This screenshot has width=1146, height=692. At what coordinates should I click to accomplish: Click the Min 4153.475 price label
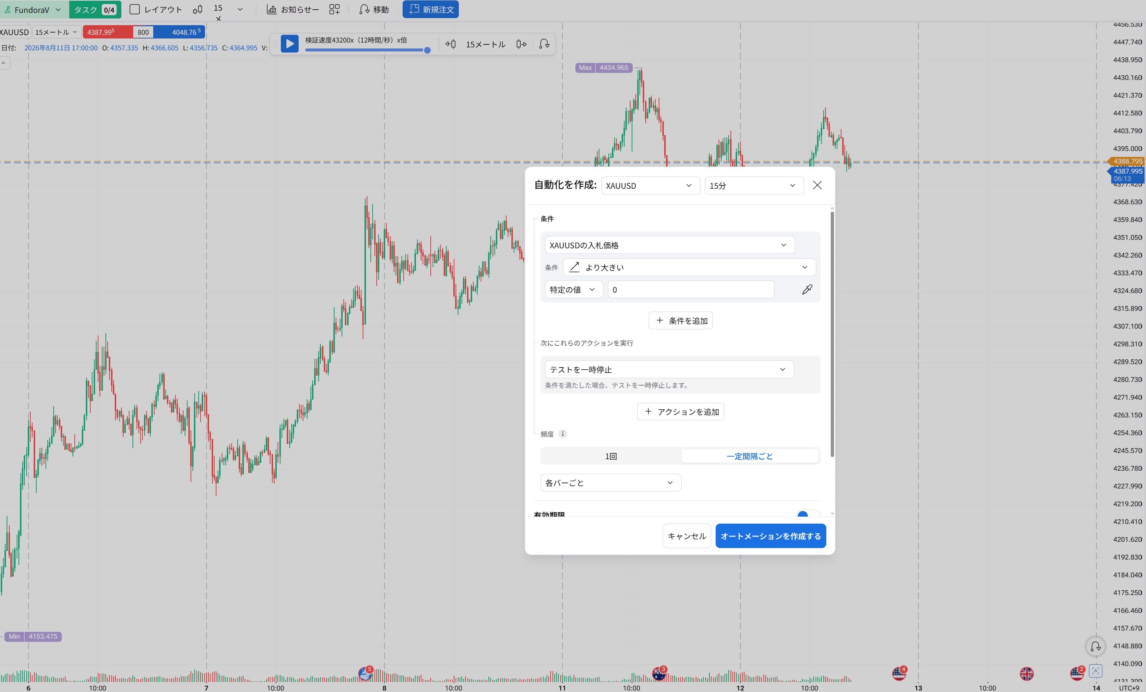tap(33, 636)
